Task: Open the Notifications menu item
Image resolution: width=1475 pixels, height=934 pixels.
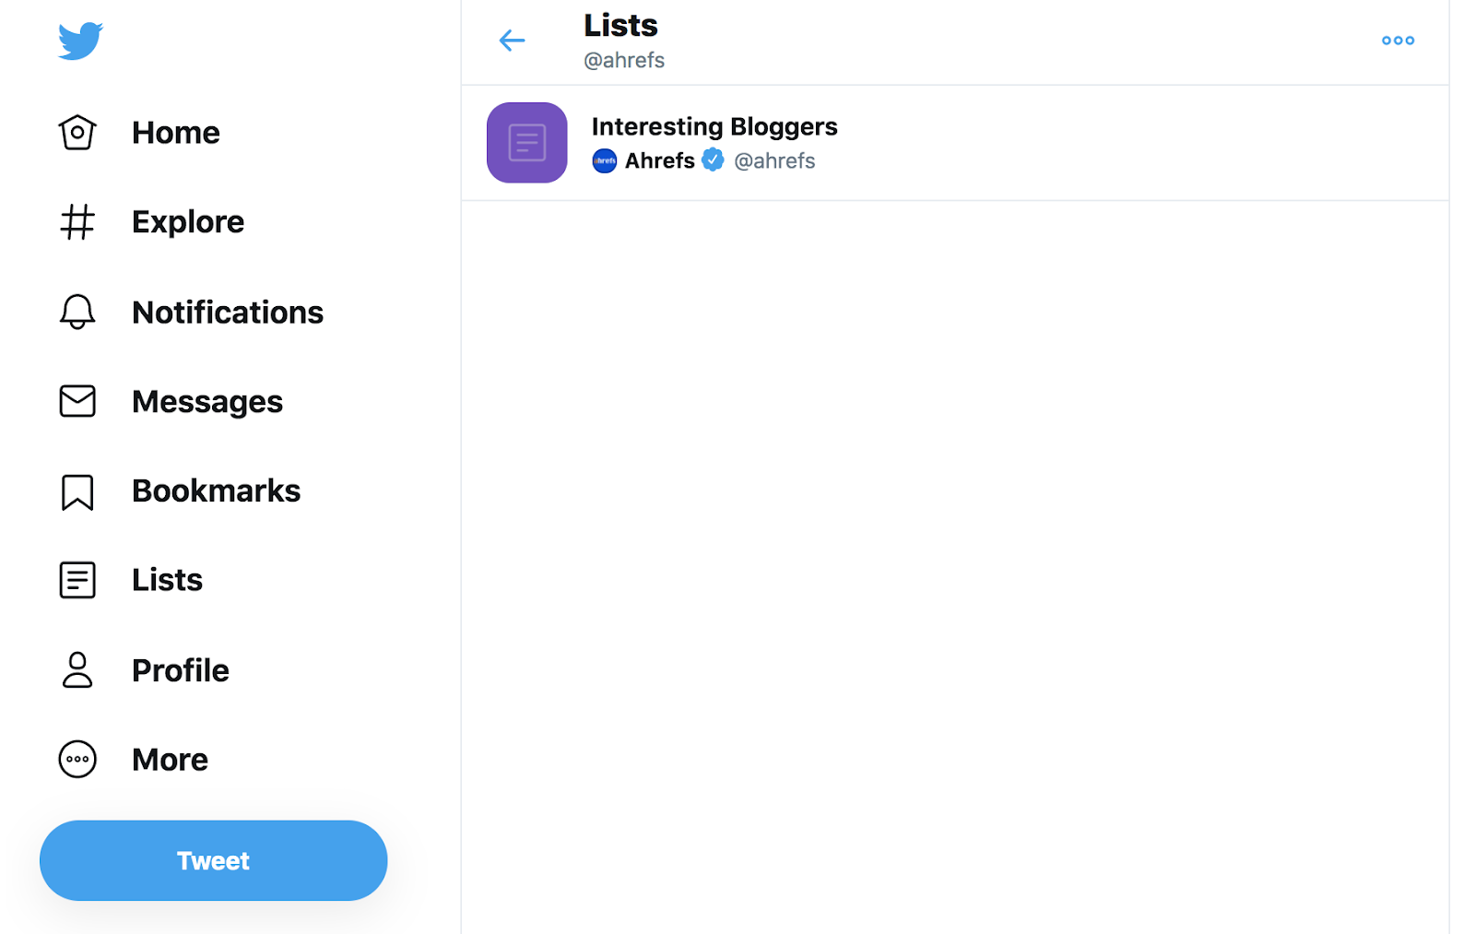Action: 228,312
